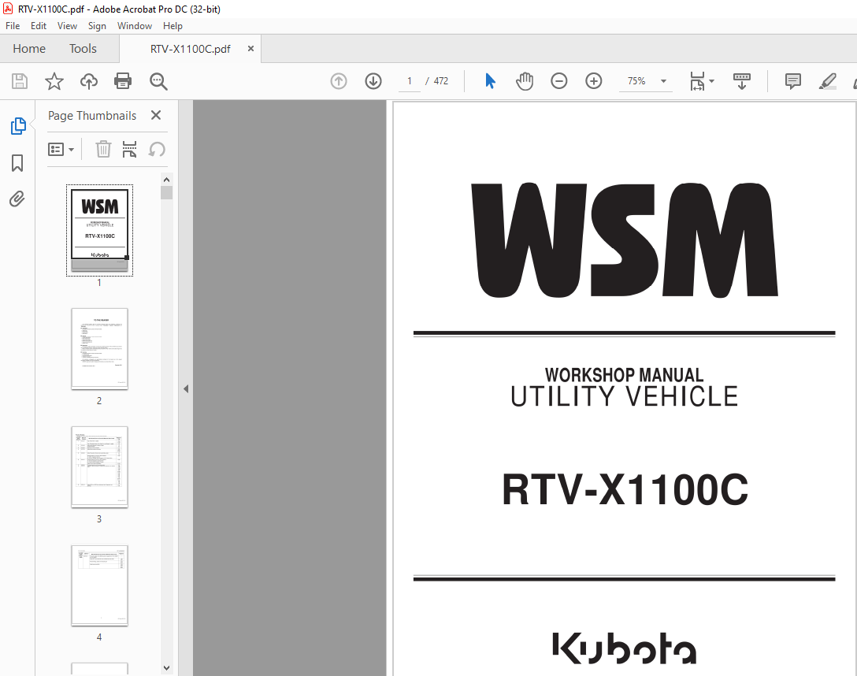The height and width of the screenshot is (676, 857).
Task: Click thumbnails scrollbar down arrow
Action: pos(167,668)
